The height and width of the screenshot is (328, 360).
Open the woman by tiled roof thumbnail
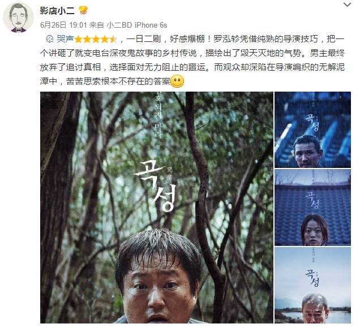point(312,208)
